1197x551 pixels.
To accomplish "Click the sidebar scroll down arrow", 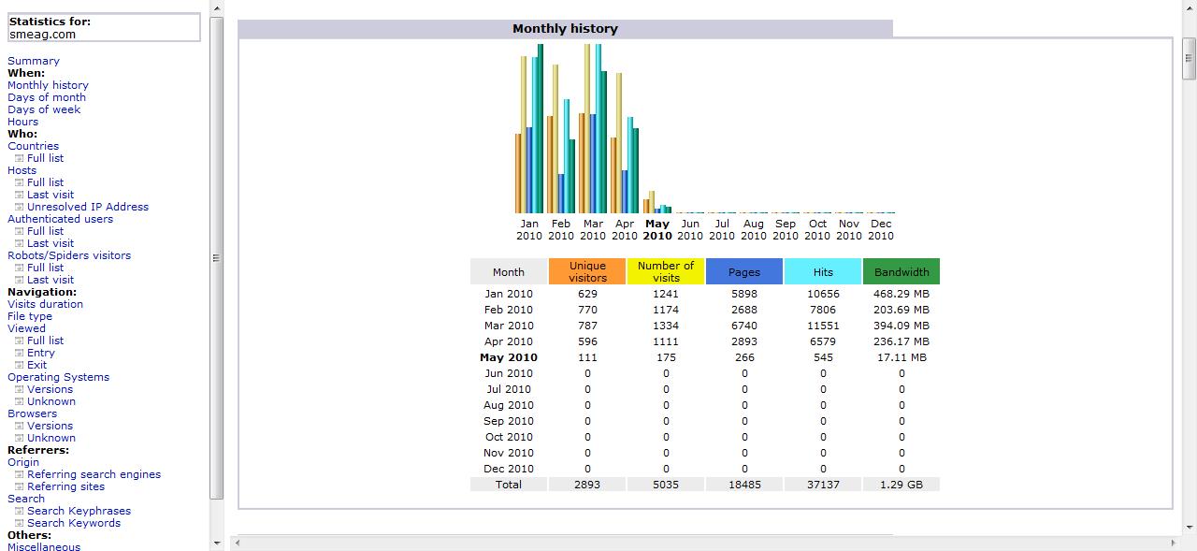I will 217,543.
